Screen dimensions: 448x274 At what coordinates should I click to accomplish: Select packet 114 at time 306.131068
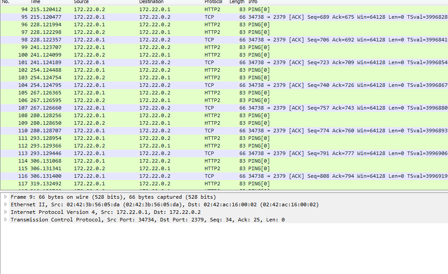(x=224, y=161)
